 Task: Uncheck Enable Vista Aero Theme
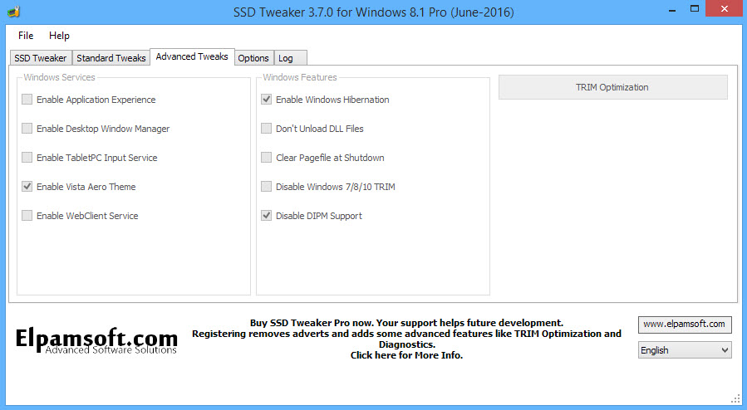(27, 187)
